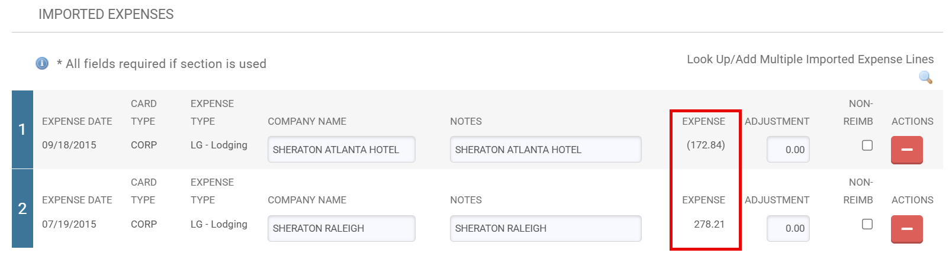
Task: Click the 278.21 expense amount
Action: click(709, 224)
